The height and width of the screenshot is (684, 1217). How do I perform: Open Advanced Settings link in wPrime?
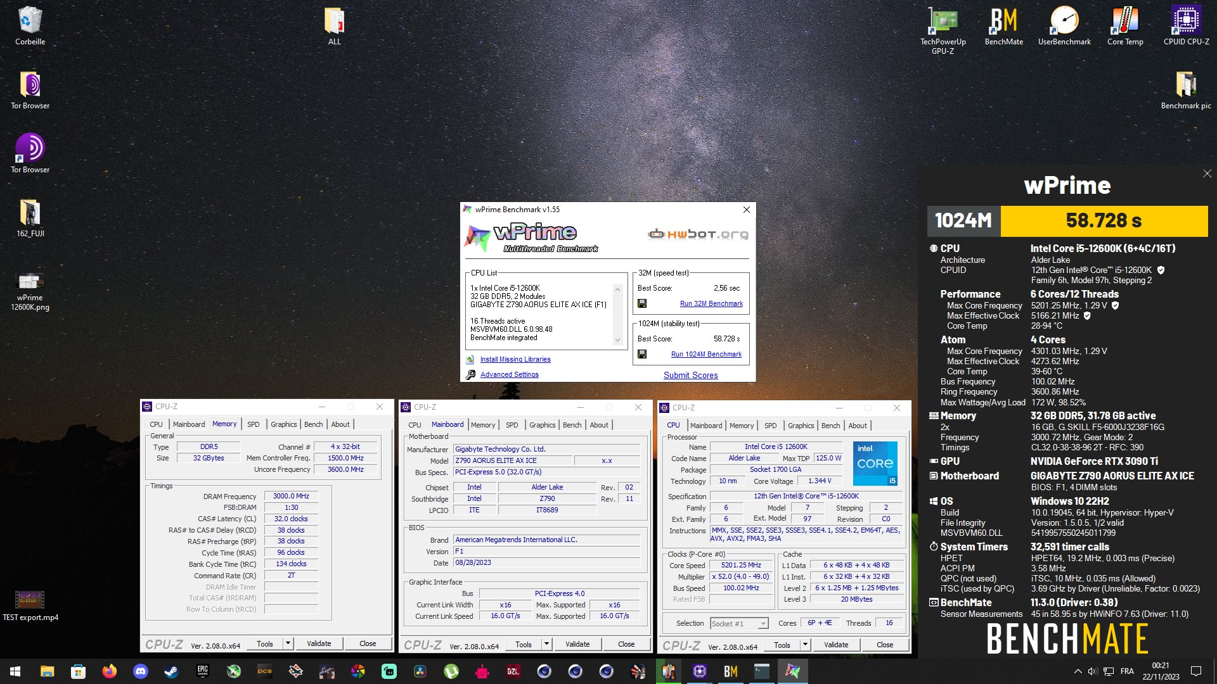pyautogui.click(x=509, y=374)
